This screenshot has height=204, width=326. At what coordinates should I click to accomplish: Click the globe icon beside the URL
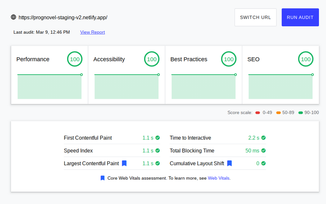14,17
